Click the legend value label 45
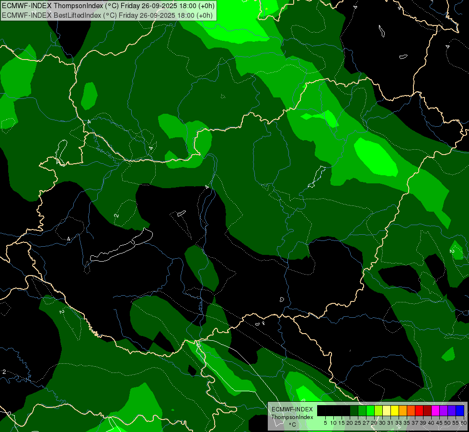Viewport: 469px width, 432px height. point(439,423)
